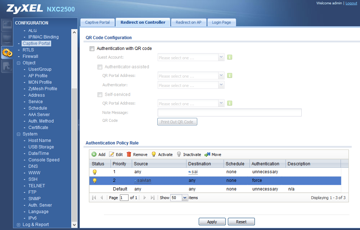The height and width of the screenshot is (230, 360).
Task: Click the sidebar vertical scrollbar
Action: [75, 144]
